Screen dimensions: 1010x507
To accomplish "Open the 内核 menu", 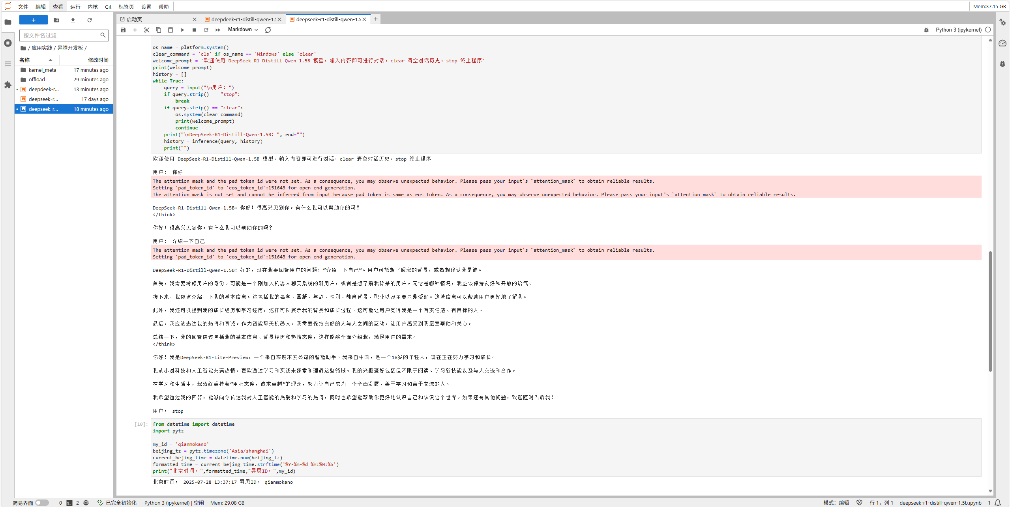I will [x=92, y=7].
